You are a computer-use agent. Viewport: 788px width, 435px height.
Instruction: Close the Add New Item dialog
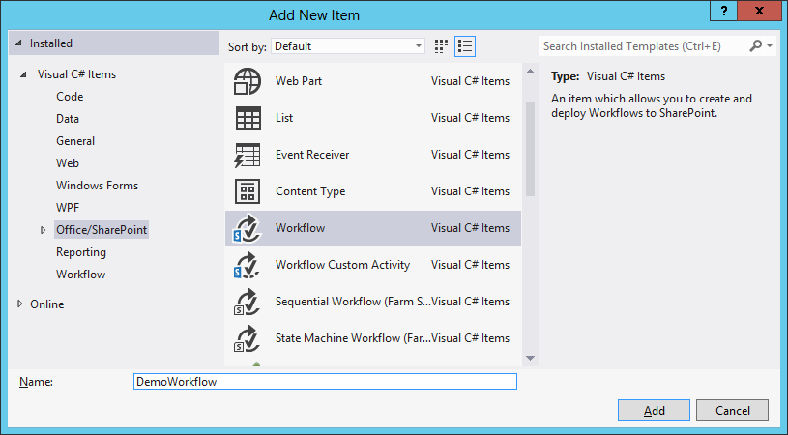pyautogui.click(x=759, y=11)
